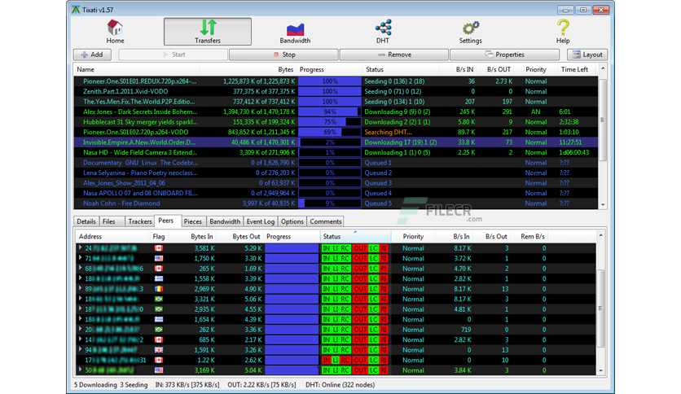Click the 94% progress bar of Alex Jones transfer
This screenshot has height=394, width=681.
click(330, 112)
